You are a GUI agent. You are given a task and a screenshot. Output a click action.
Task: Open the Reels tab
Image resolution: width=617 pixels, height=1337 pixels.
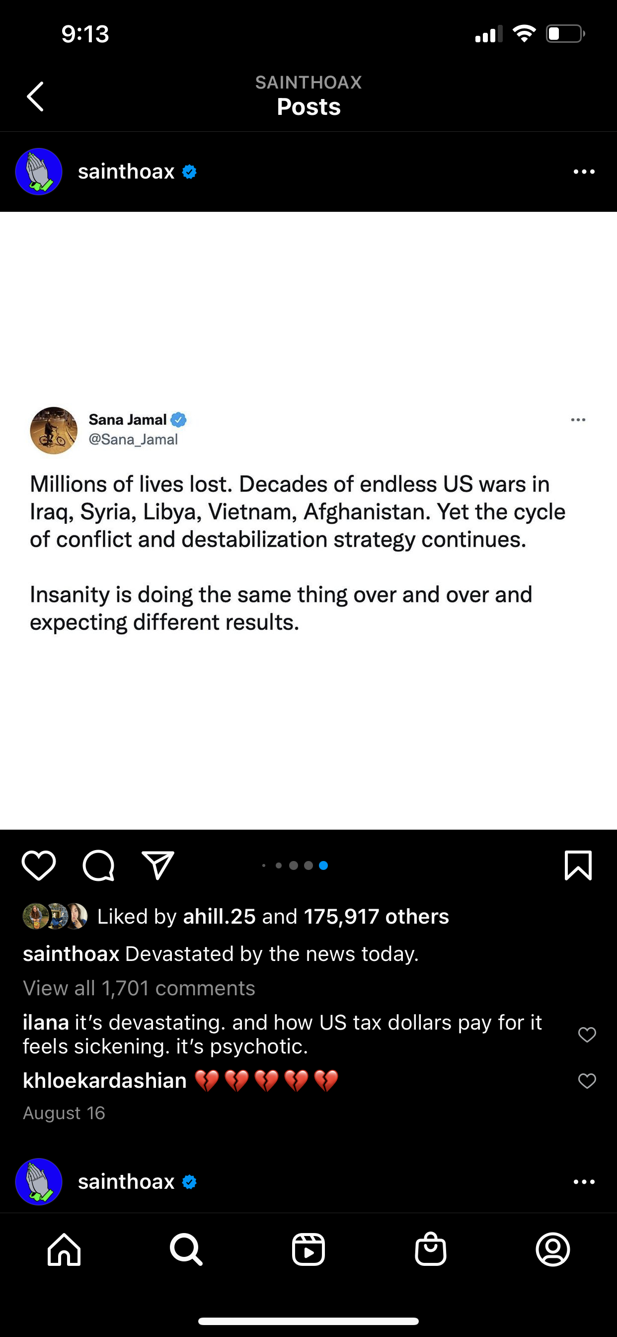(x=308, y=1250)
